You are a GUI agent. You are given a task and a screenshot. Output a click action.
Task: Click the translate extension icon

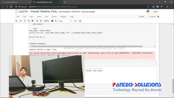[157, 7]
